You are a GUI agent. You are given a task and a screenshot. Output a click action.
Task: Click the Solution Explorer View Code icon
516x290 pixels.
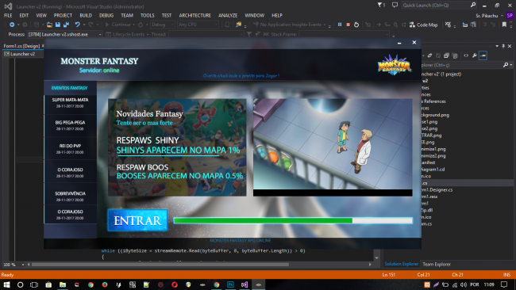click(466, 55)
